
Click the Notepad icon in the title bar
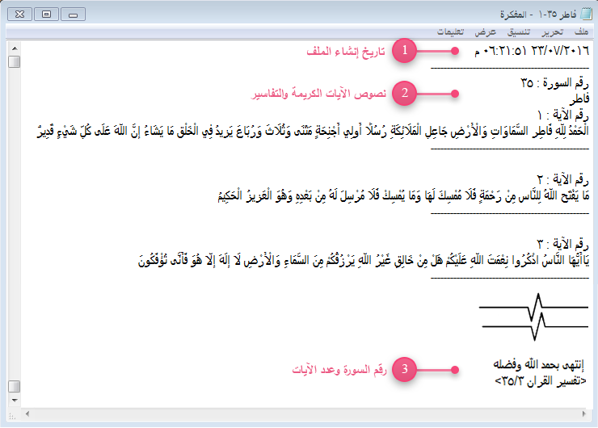coord(584,14)
